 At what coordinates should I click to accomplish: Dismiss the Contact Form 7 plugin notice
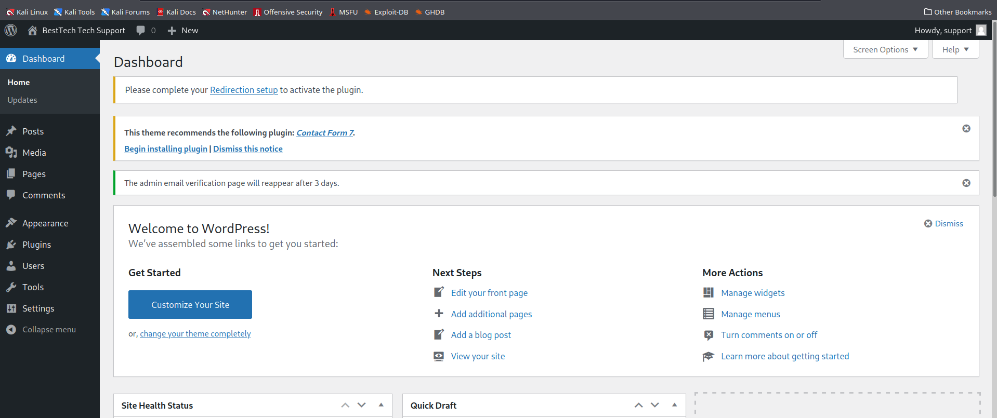click(x=966, y=128)
